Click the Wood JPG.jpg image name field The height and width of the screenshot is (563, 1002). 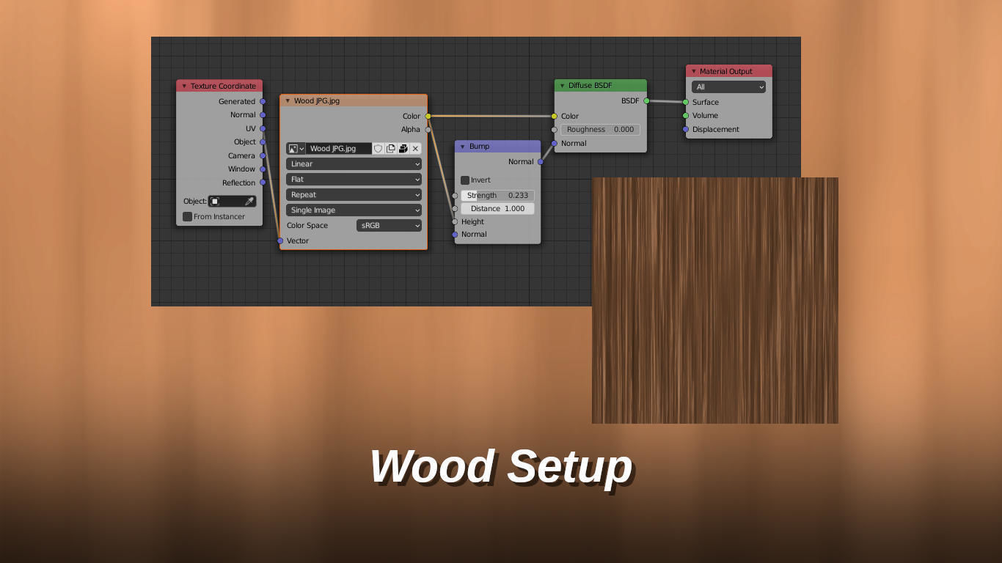point(338,149)
